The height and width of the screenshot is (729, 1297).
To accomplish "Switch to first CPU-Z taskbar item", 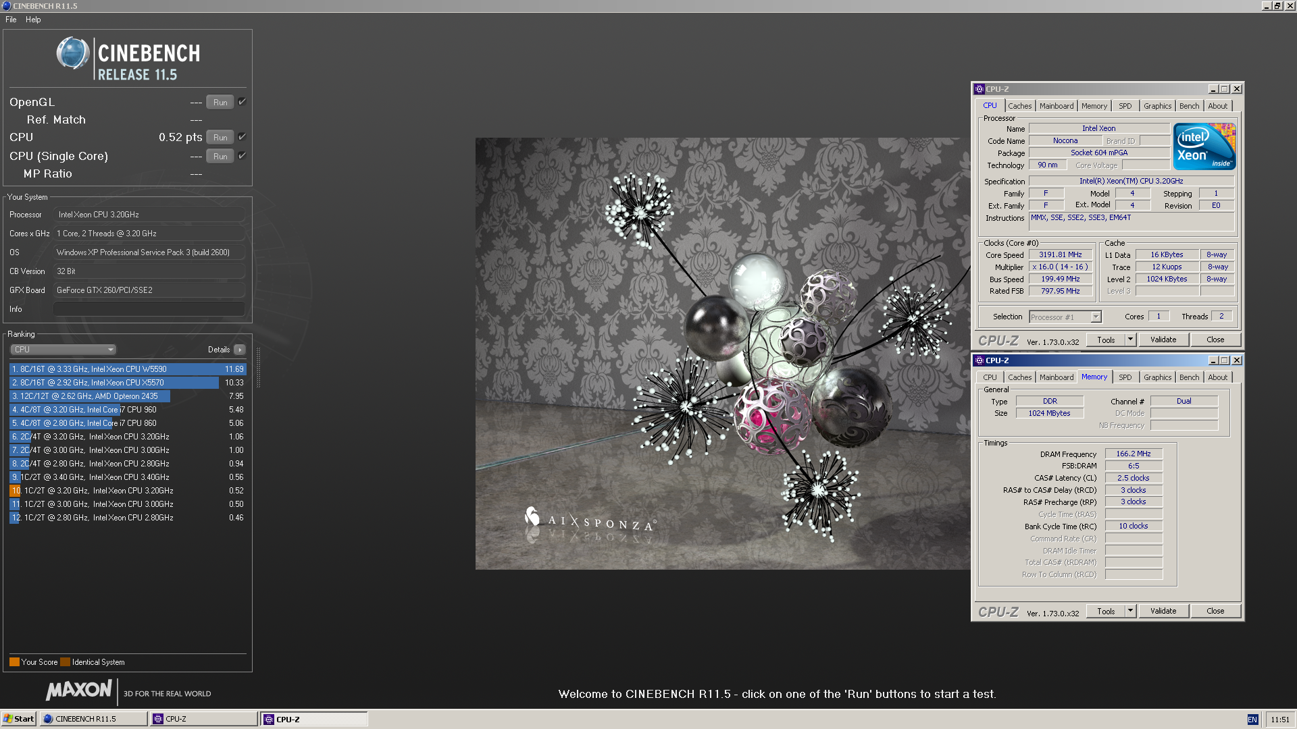I will [203, 719].
